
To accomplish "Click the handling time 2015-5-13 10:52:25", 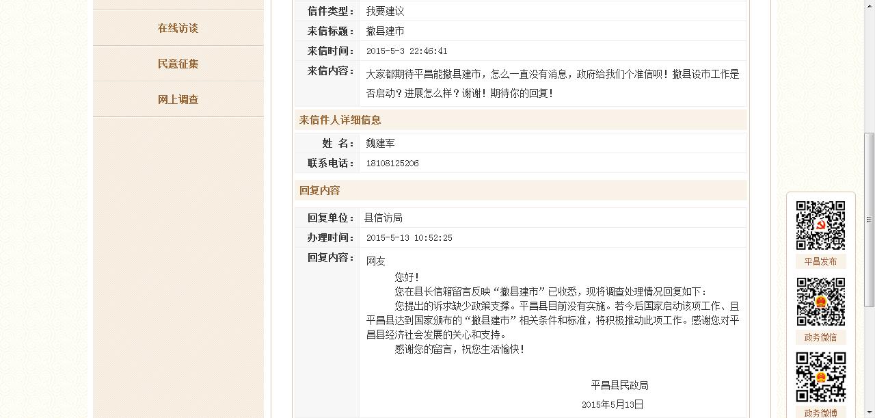I will pos(409,238).
